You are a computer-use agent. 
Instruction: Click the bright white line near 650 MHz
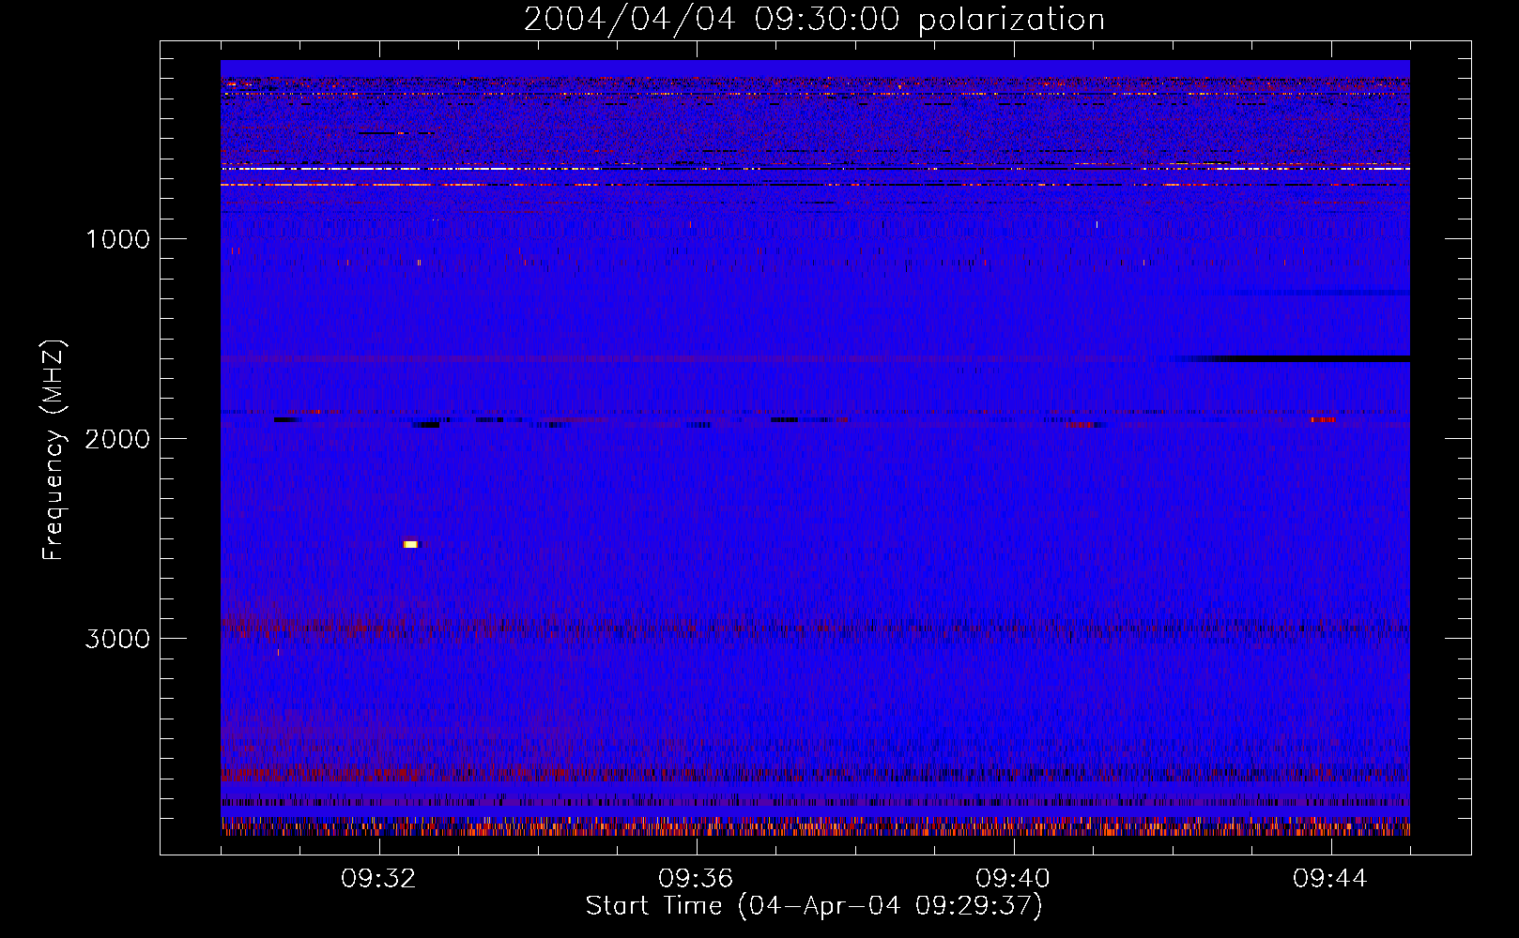pyautogui.click(x=815, y=169)
